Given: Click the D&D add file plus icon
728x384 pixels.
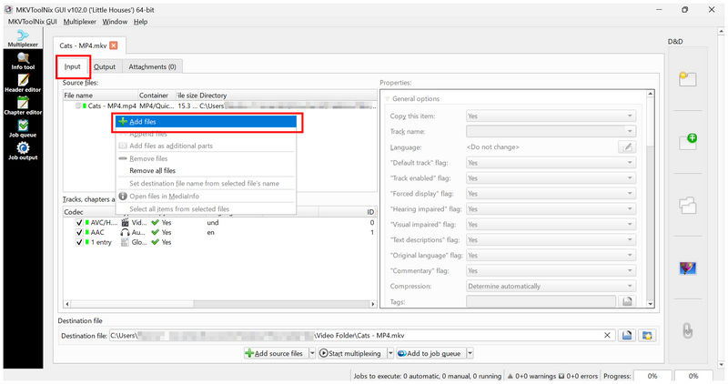Looking at the screenshot, I should (x=688, y=141).
